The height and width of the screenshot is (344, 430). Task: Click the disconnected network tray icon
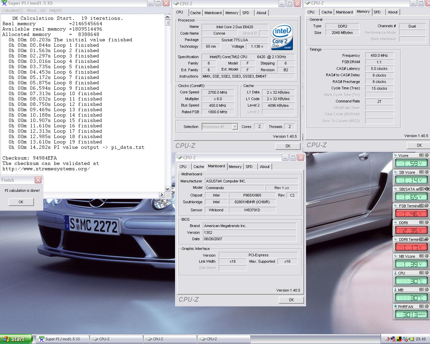click(x=393, y=339)
